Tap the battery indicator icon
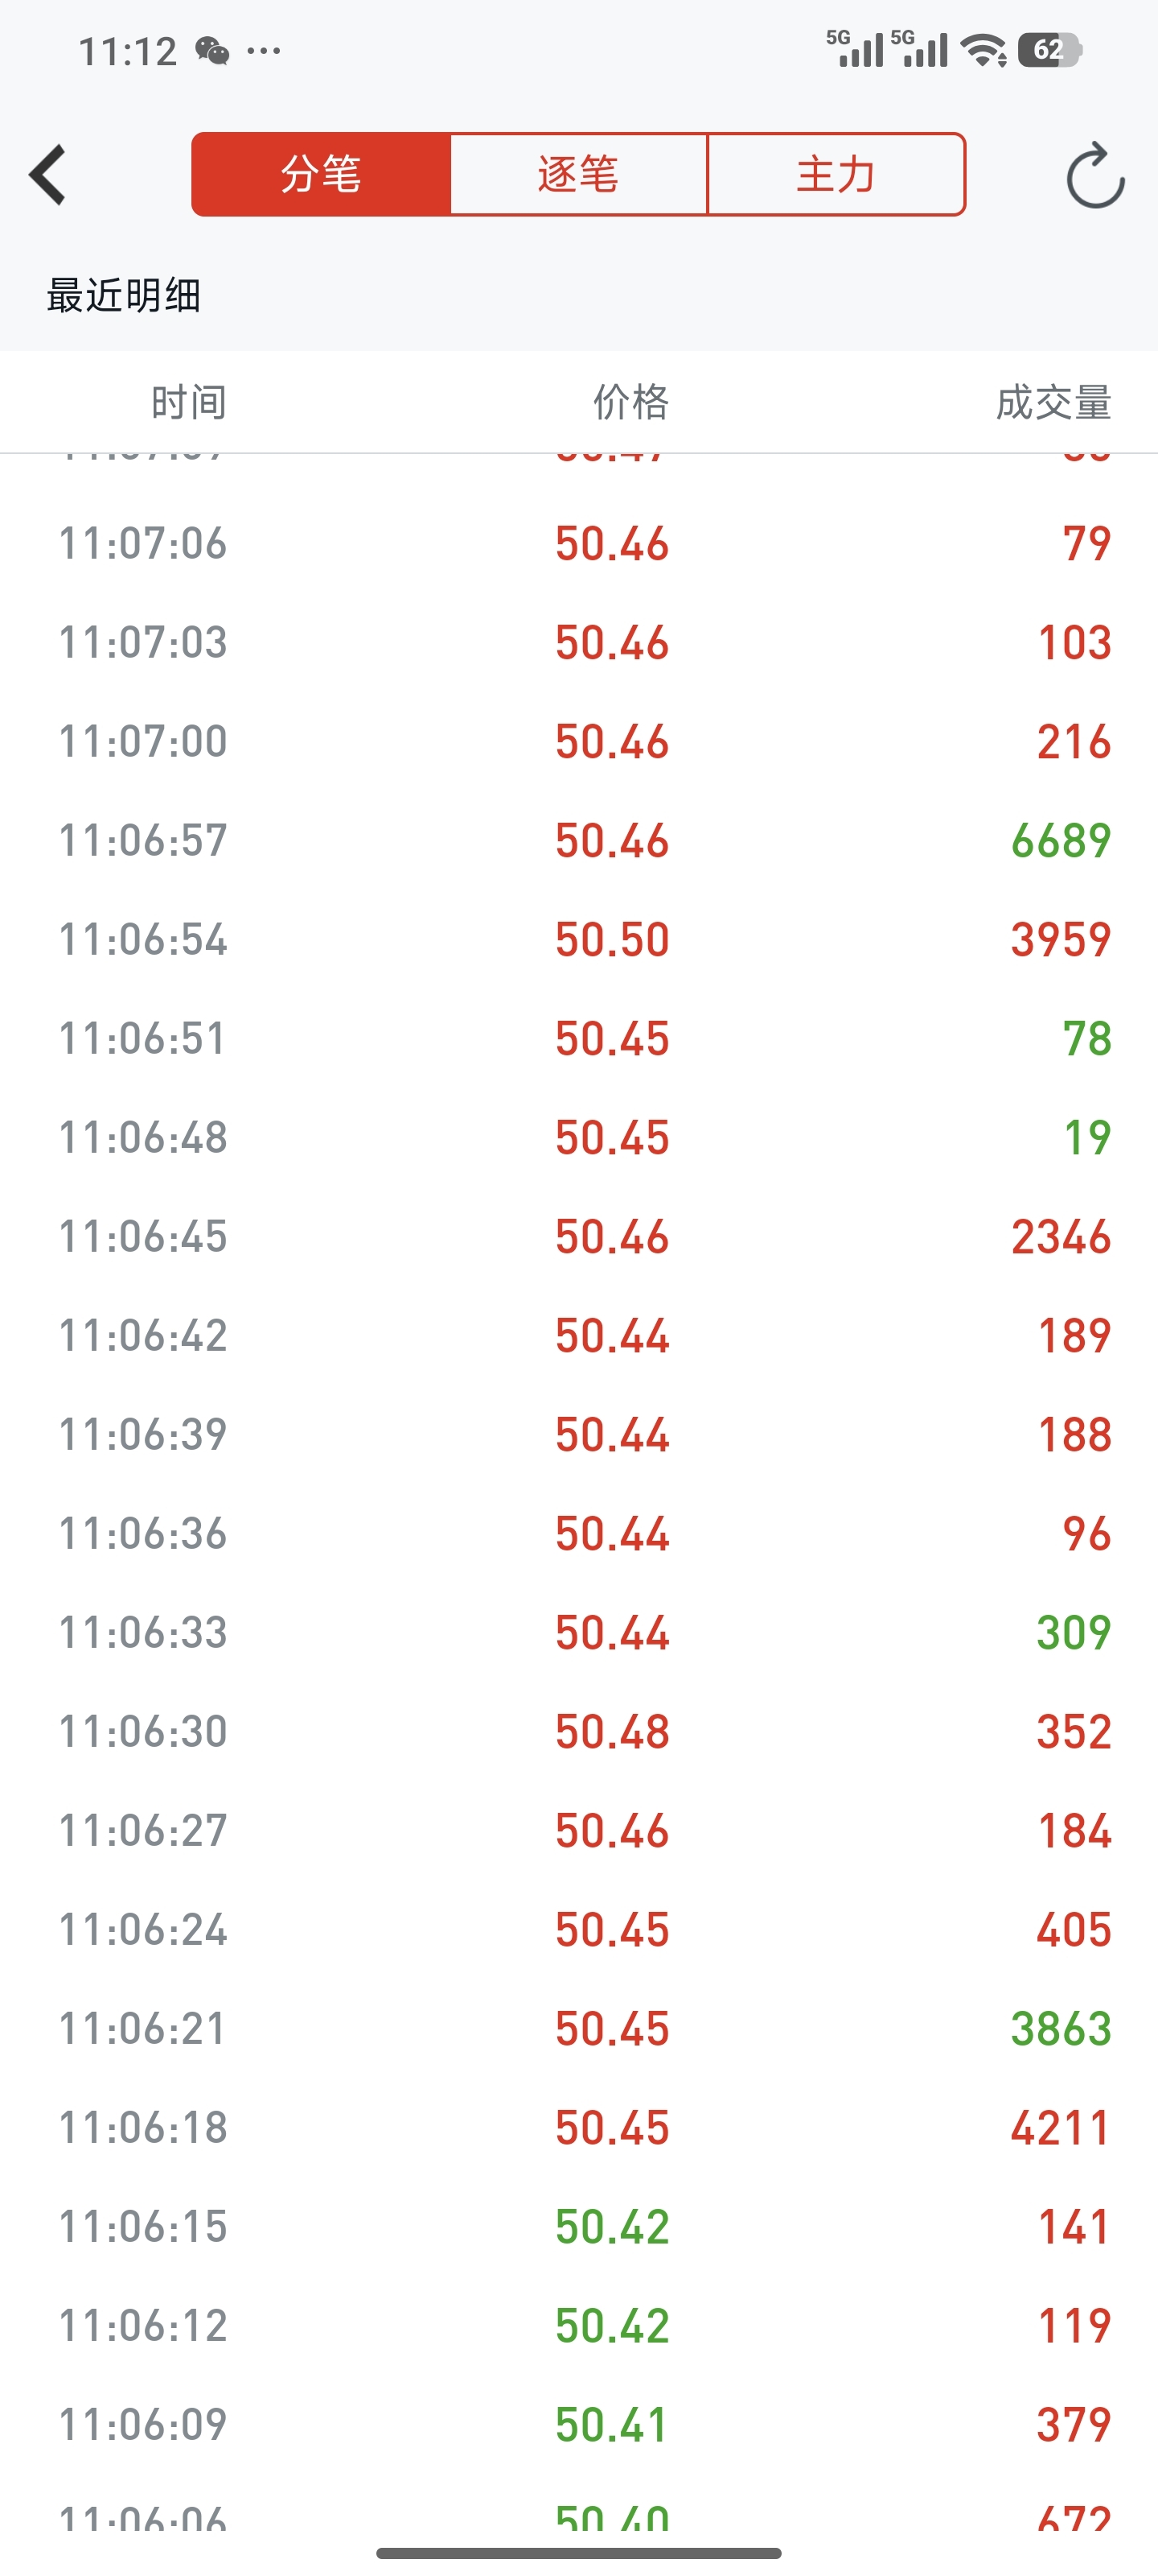Image resolution: width=1158 pixels, height=2576 pixels. pos(1049,50)
